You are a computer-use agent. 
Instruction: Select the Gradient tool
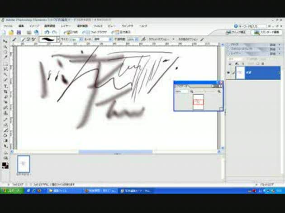[x=5, y=141]
